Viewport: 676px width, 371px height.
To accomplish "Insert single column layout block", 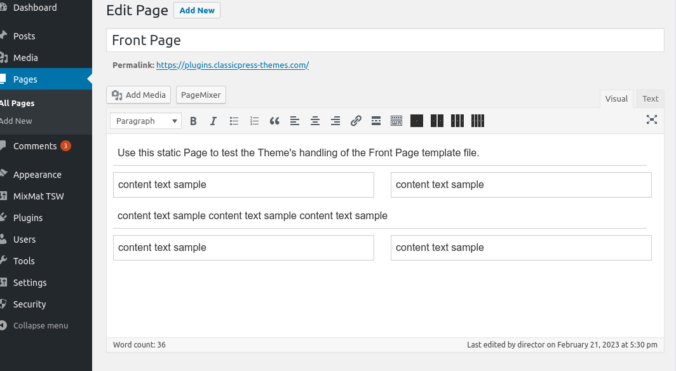I will pyautogui.click(x=417, y=121).
